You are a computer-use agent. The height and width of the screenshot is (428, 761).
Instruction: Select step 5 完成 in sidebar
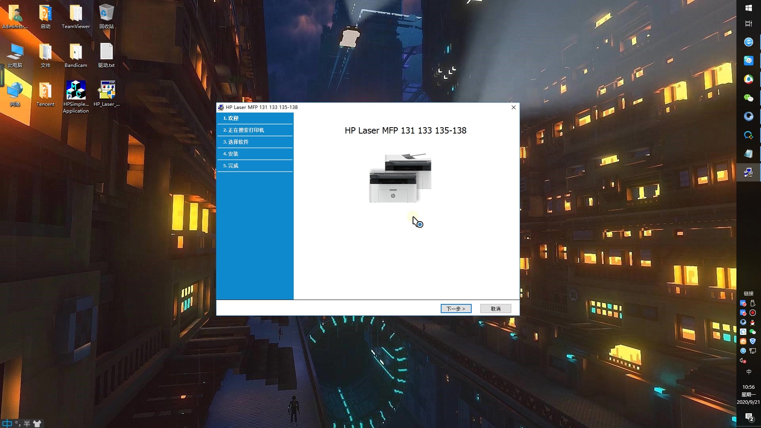tap(255, 166)
